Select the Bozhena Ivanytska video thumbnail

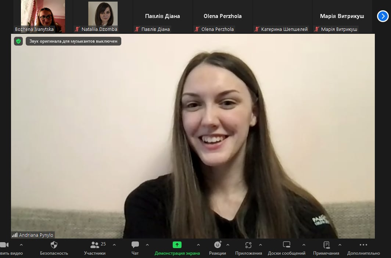43,17
